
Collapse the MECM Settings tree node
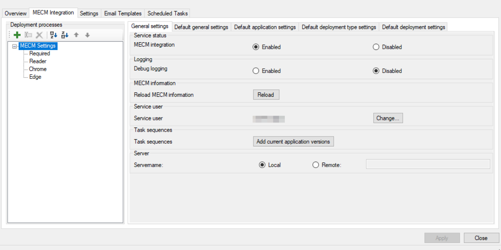click(14, 46)
